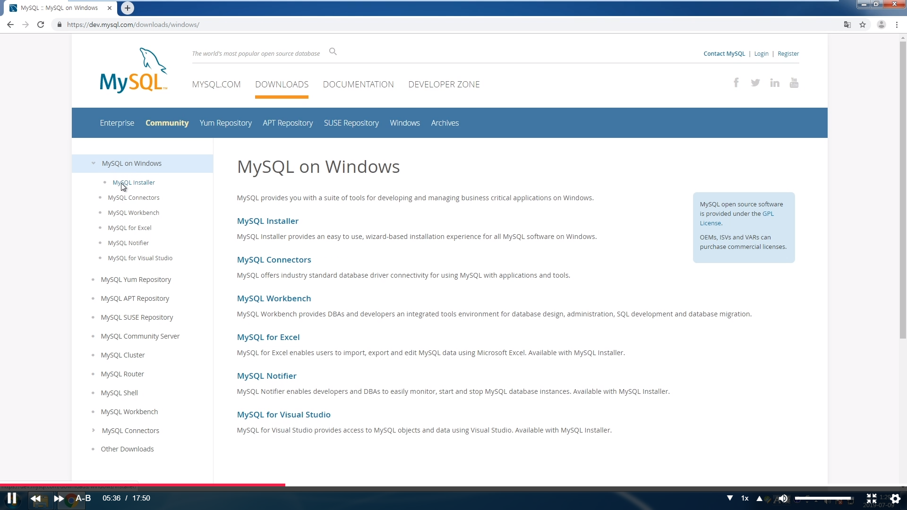This screenshot has height=510, width=907.
Task: Click the search magnifier icon
Action: pos(333,51)
